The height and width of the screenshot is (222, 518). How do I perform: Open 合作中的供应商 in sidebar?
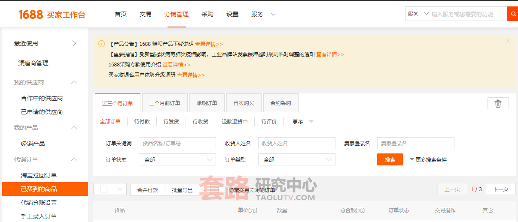42,98
